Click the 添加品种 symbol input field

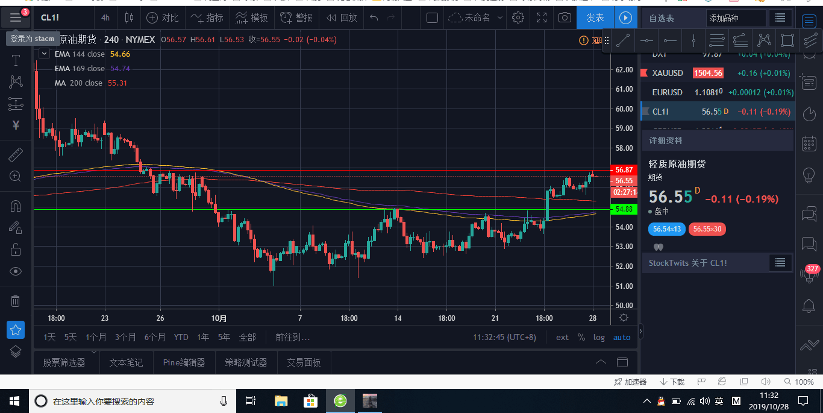point(736,18)
